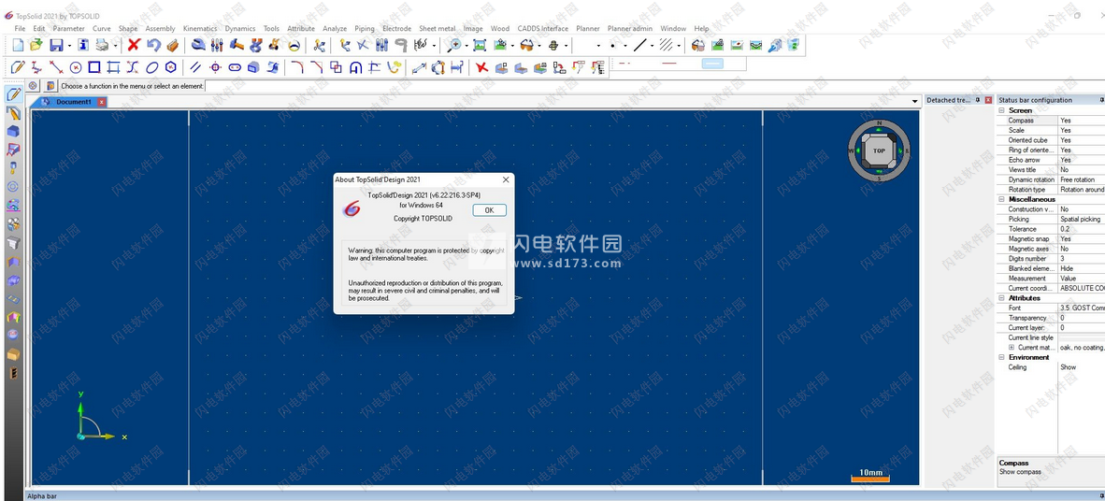Click the hammer tool icon
This screenshot has width=1105, height=501.
coord(237,45)
